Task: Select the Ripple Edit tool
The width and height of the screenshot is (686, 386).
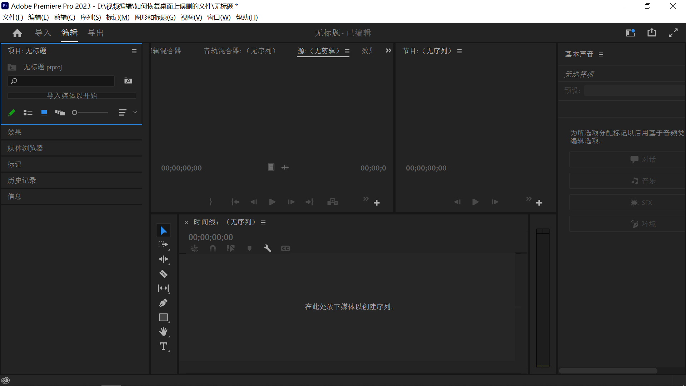Action: tap(163, 259)
